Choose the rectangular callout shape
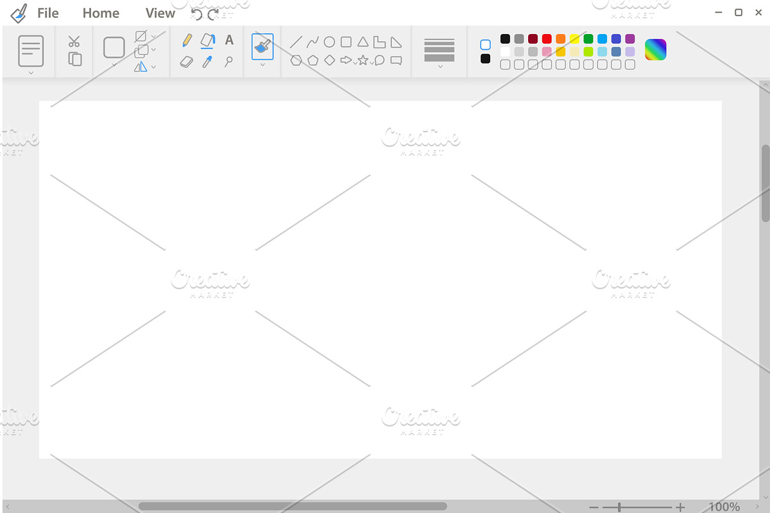The height and width of the screenshot is (513, 770). [x=397, y=61]
